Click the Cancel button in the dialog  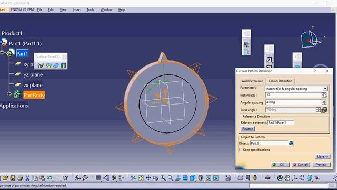pyautogui.click(x=301, y=165)
